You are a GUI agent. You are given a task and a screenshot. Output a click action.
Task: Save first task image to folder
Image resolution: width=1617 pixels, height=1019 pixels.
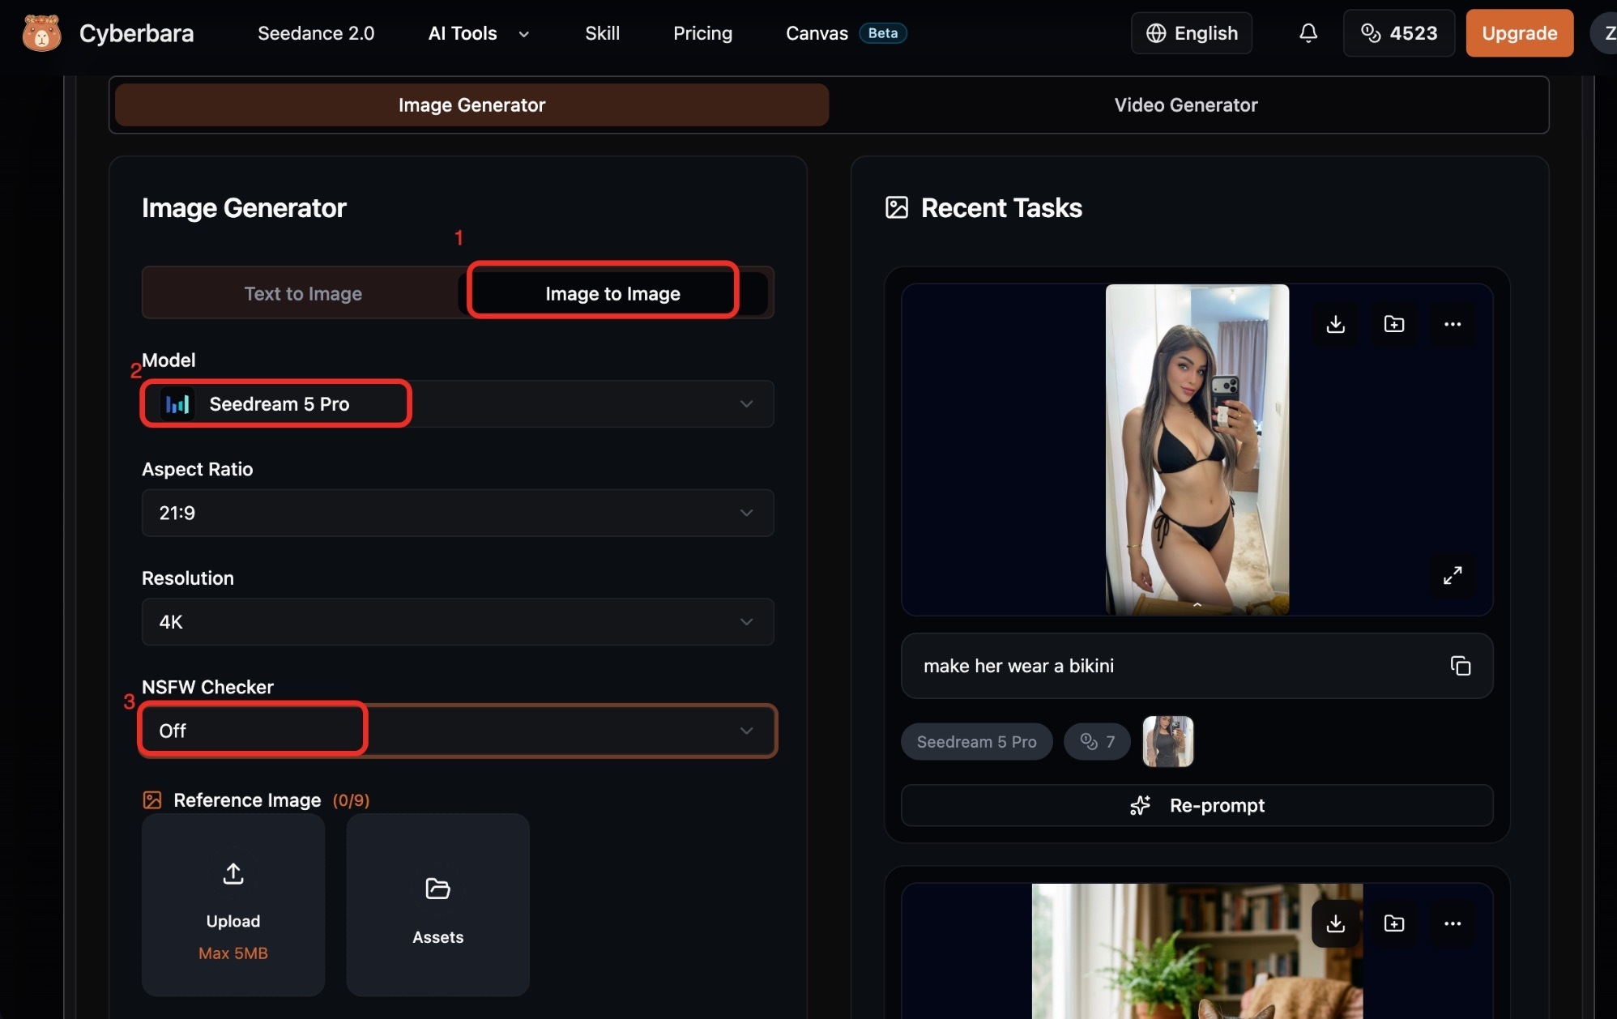click(x=1394, y=325)
